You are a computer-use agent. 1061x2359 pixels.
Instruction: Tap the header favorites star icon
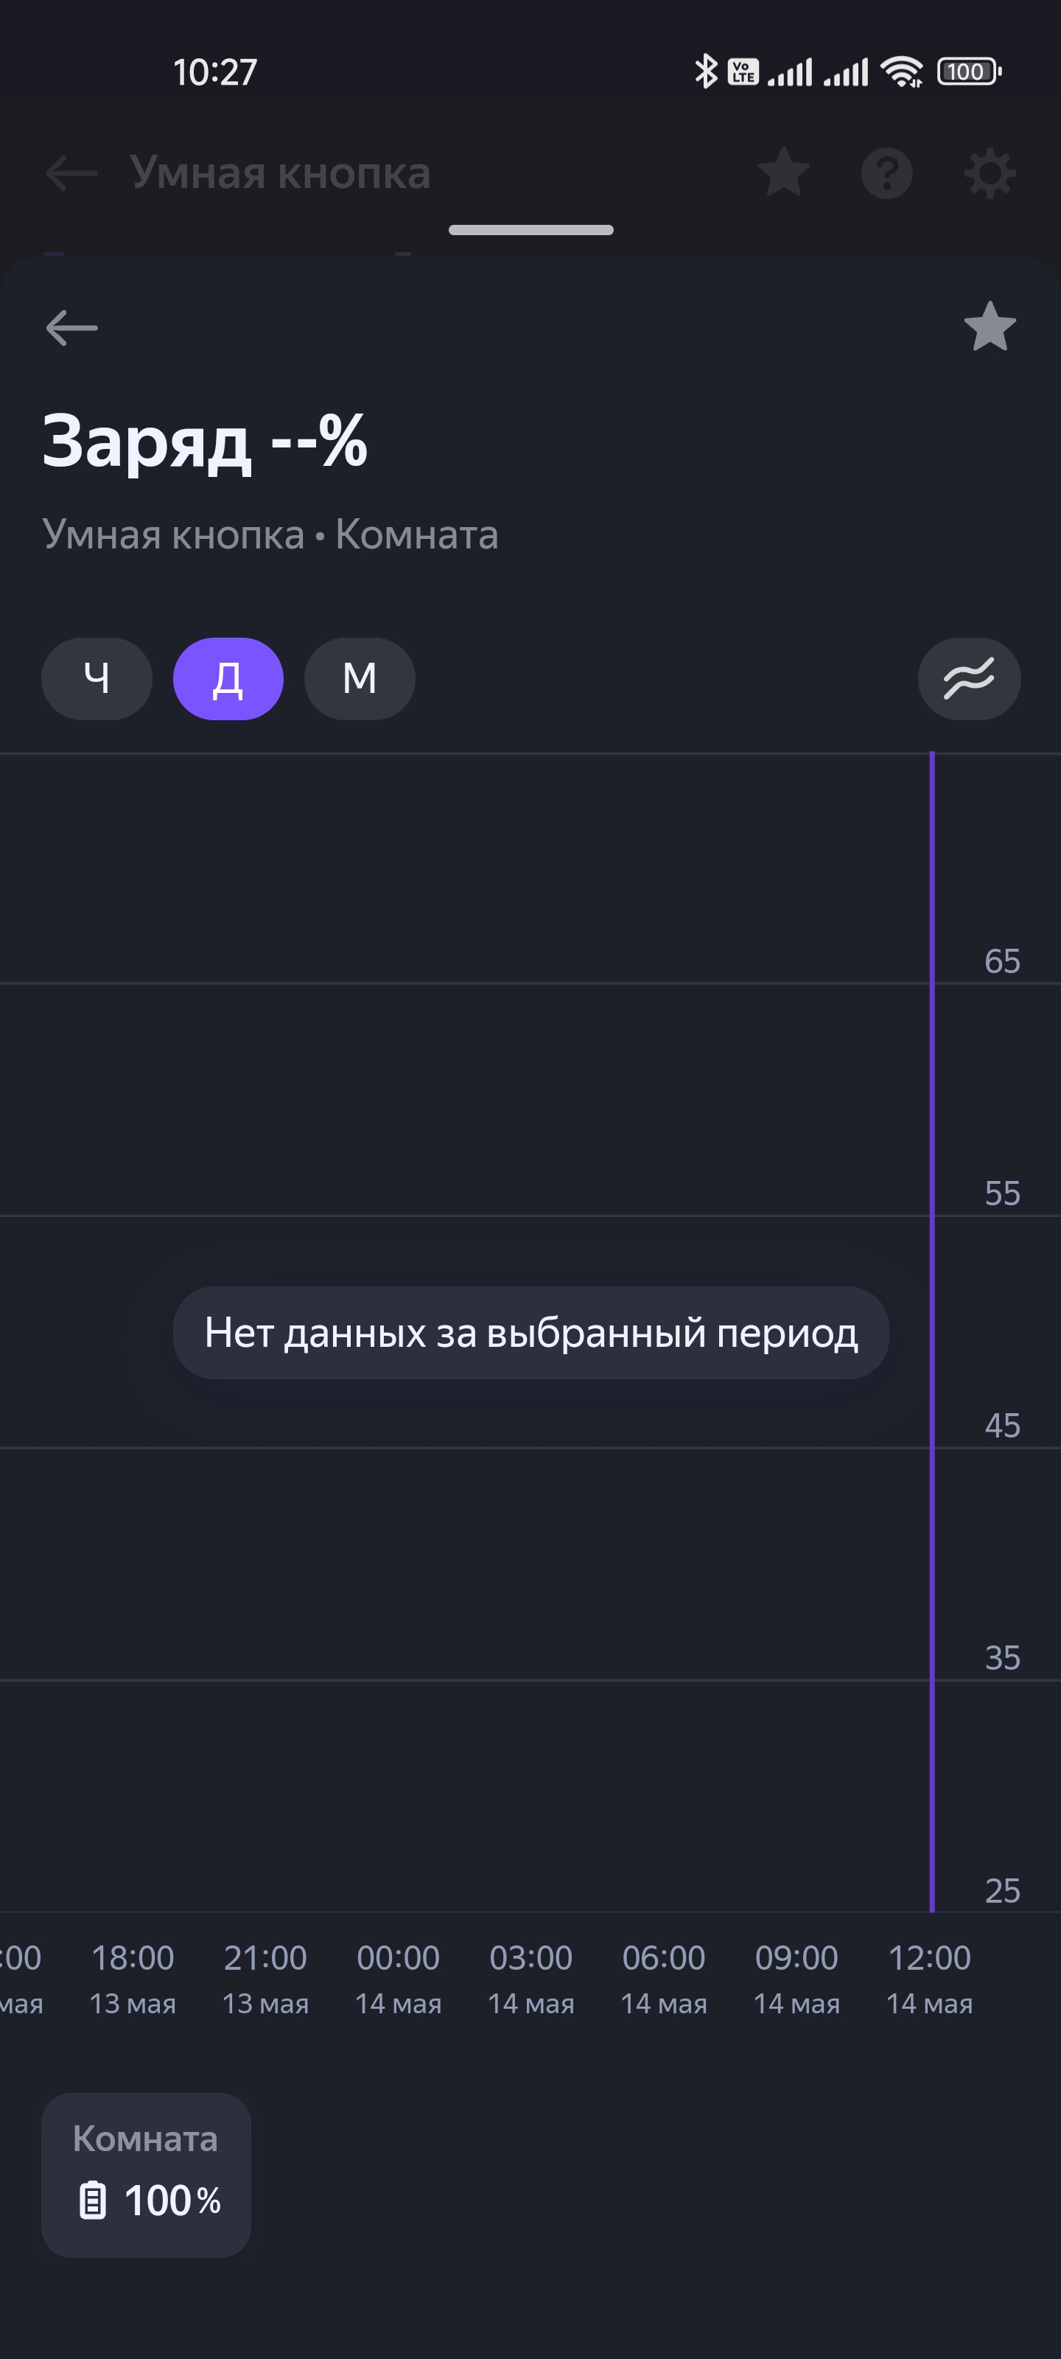click(784, 173)
